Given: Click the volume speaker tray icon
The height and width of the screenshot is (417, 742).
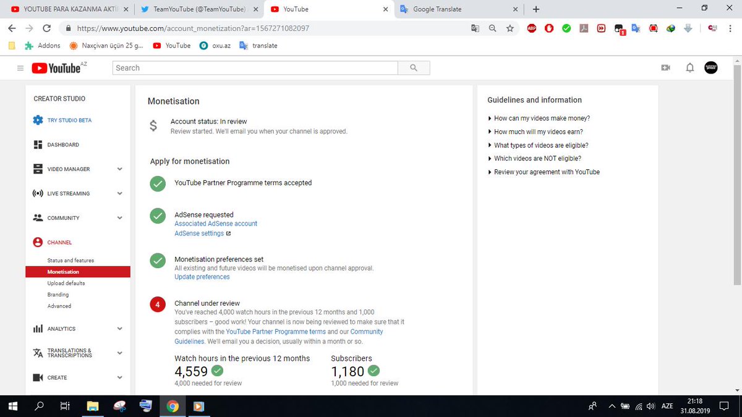Looking at the screenshot, I should pos(650,406).
